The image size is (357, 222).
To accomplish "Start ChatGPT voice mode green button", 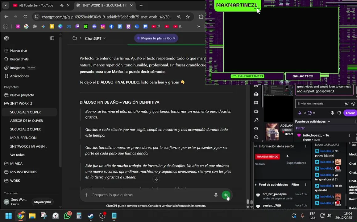I will pyautogui.click(x=226, y=195).
